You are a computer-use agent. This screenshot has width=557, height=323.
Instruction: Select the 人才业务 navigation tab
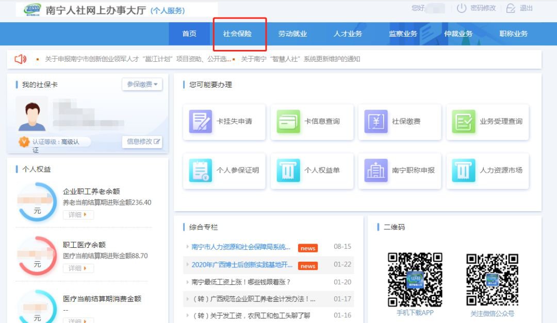pyautogui.click(x=348, y=34)
